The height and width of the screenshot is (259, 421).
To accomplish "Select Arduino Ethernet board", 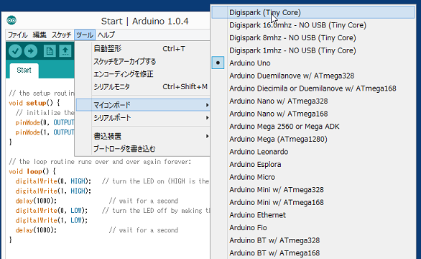I will [313, 215].
